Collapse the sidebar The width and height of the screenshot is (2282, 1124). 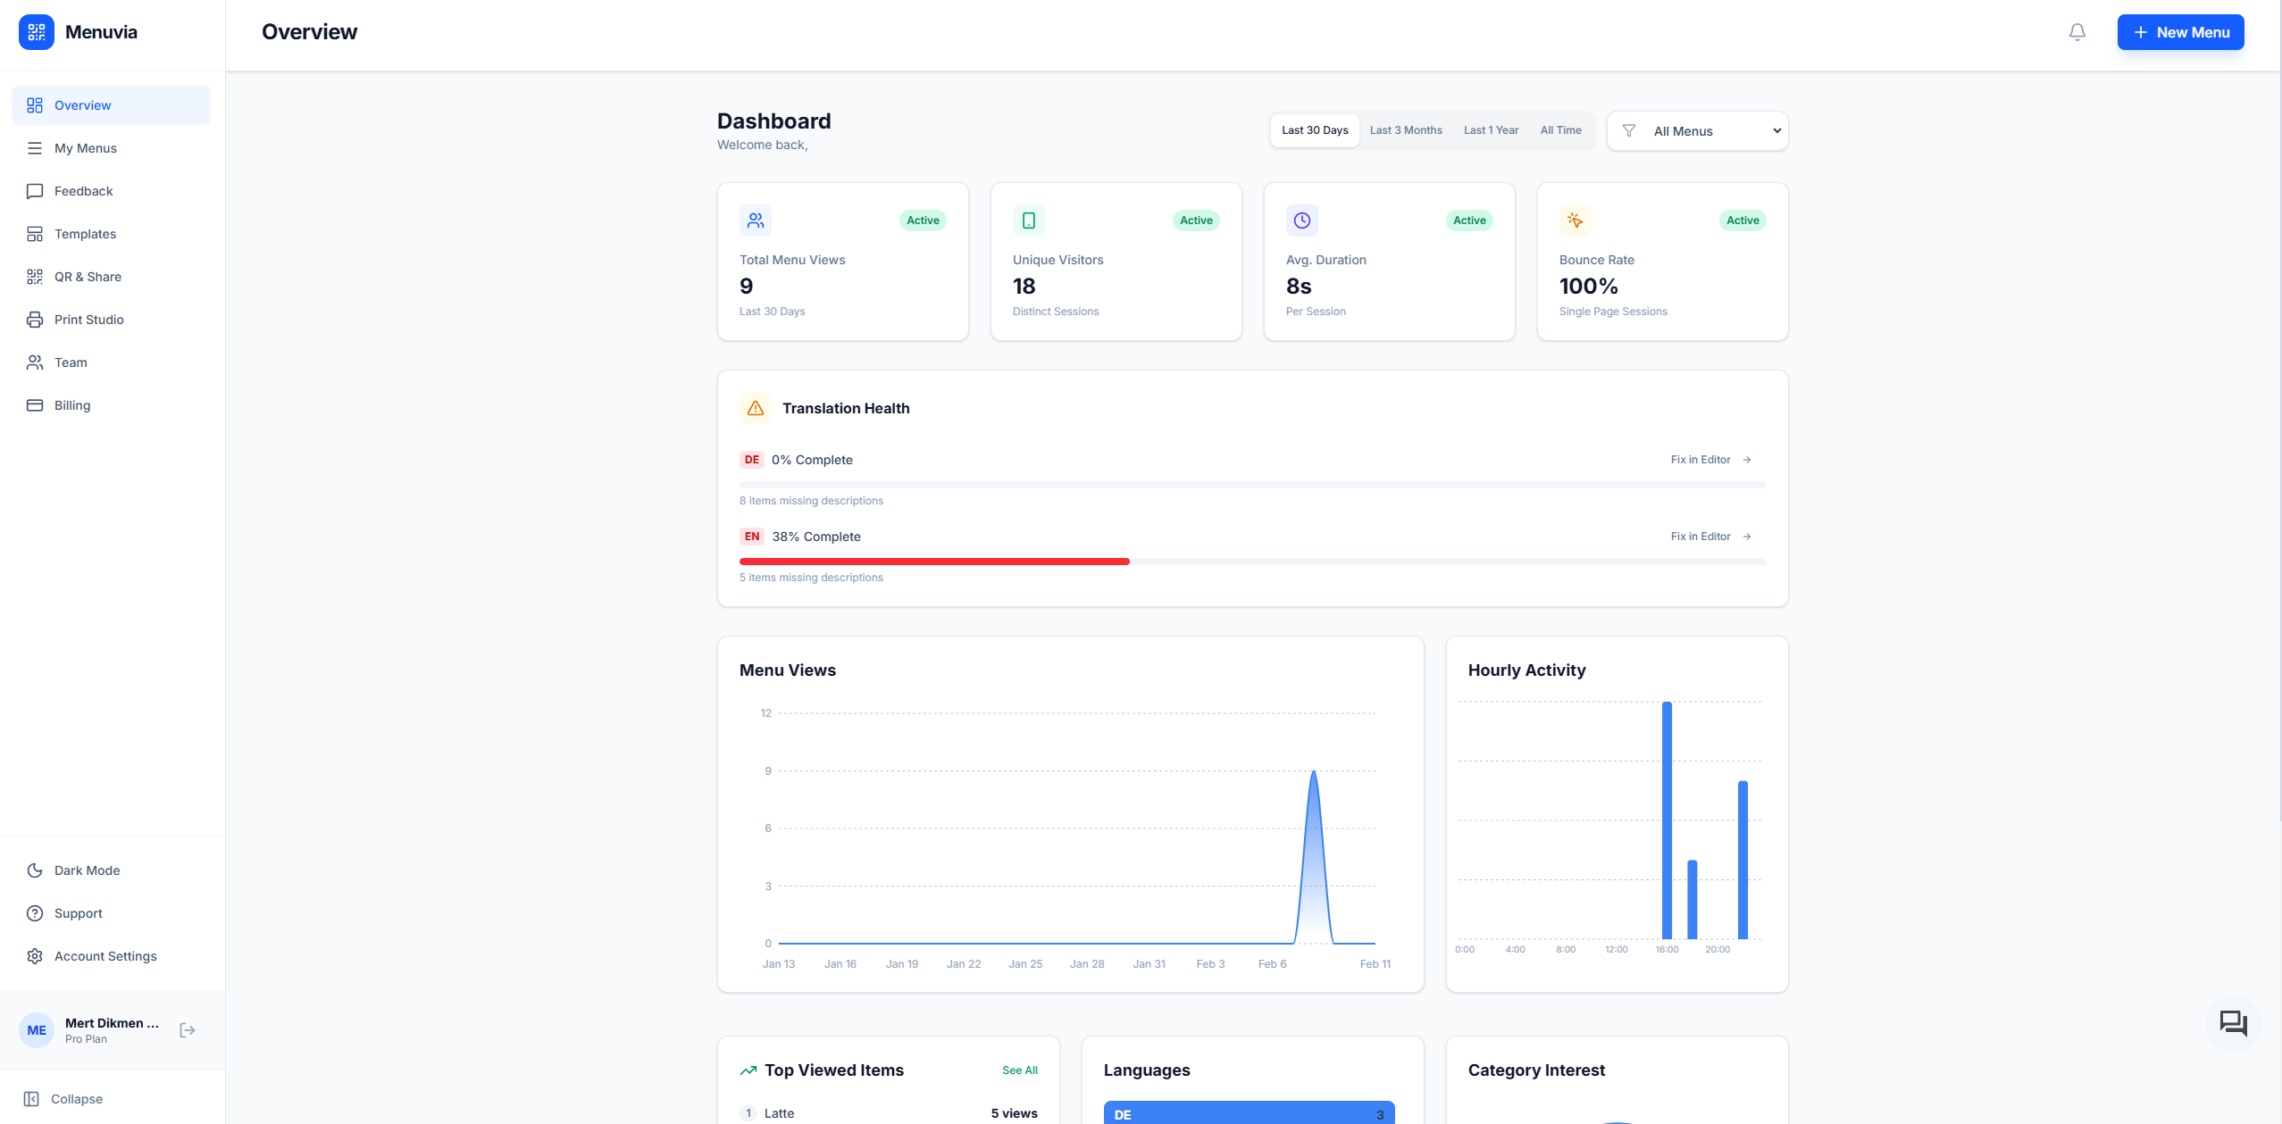point(63,1098)
